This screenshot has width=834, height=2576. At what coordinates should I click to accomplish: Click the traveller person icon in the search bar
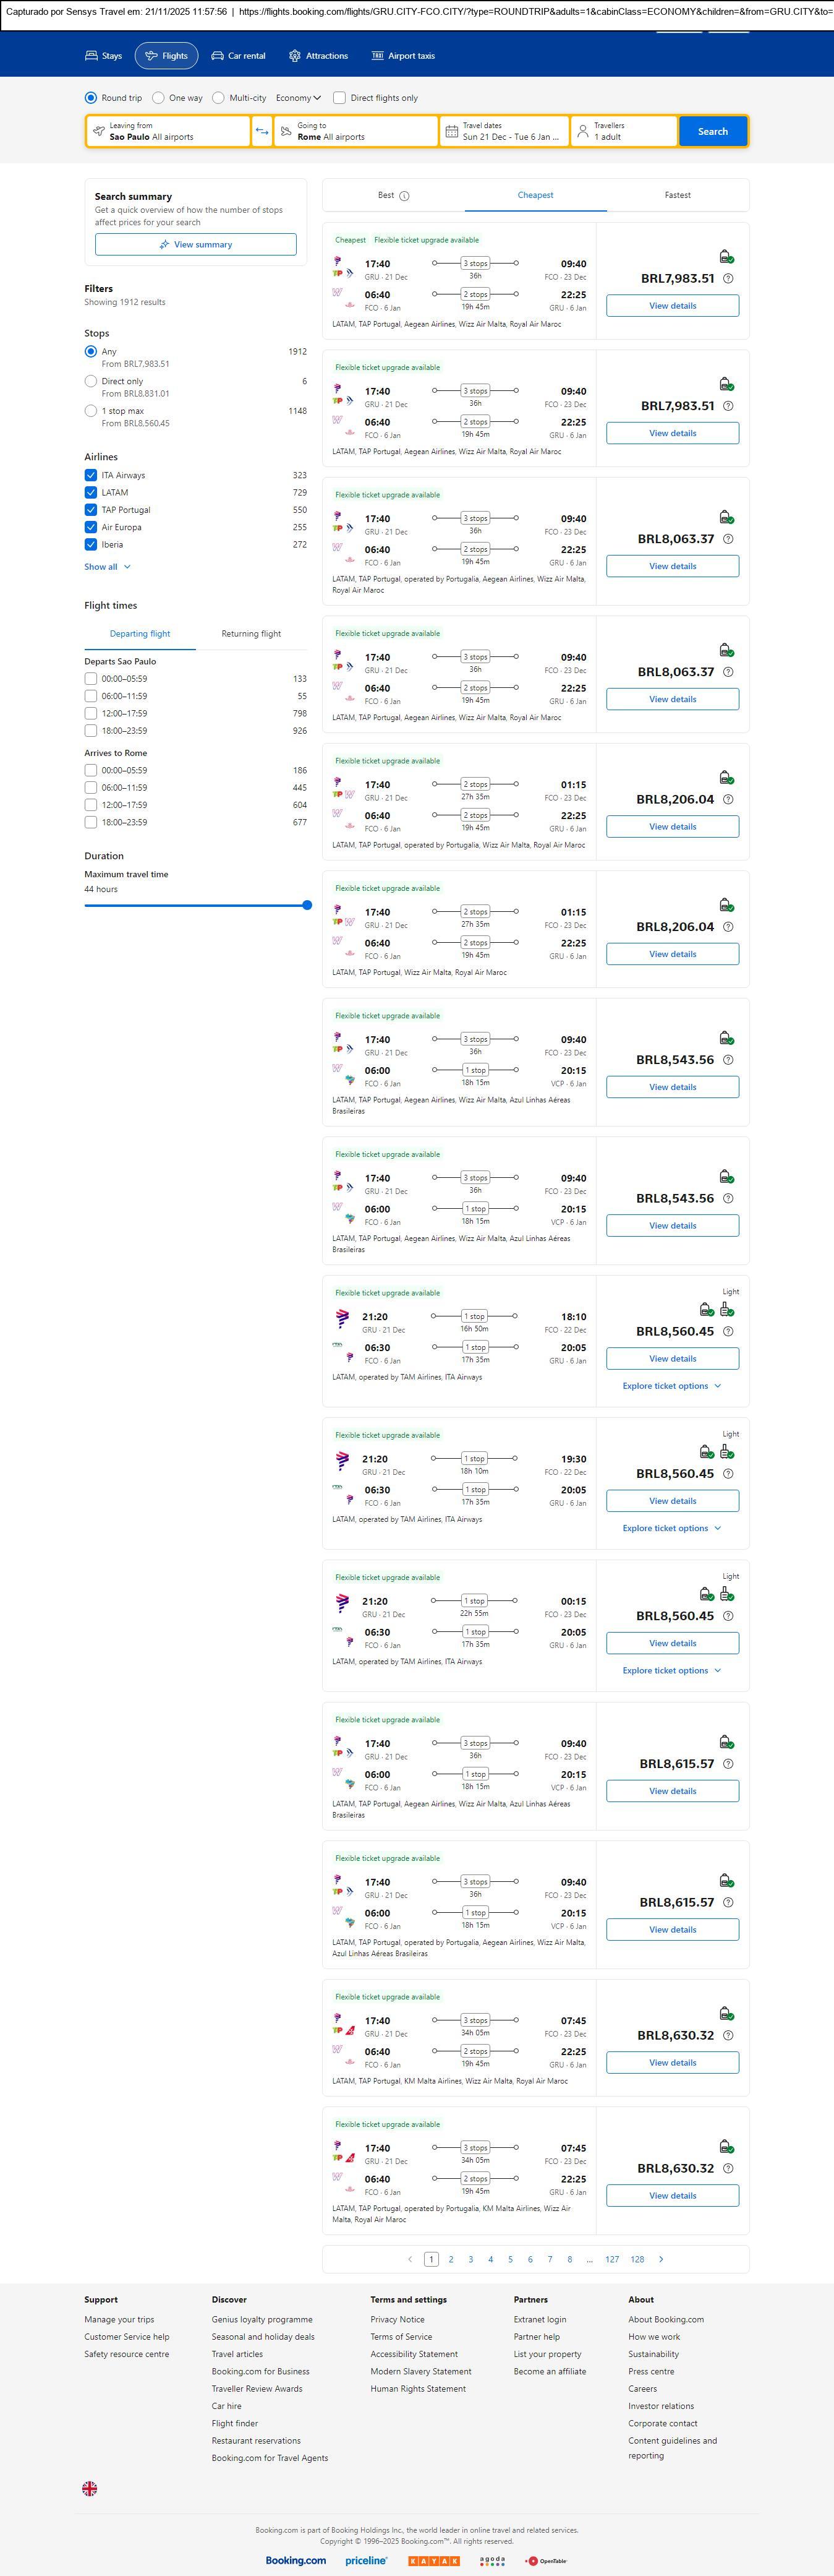tap(583, 131)
